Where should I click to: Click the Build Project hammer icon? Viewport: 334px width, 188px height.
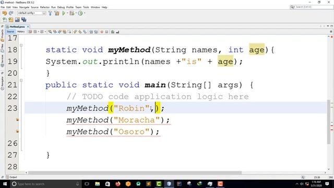pos(50,13)
